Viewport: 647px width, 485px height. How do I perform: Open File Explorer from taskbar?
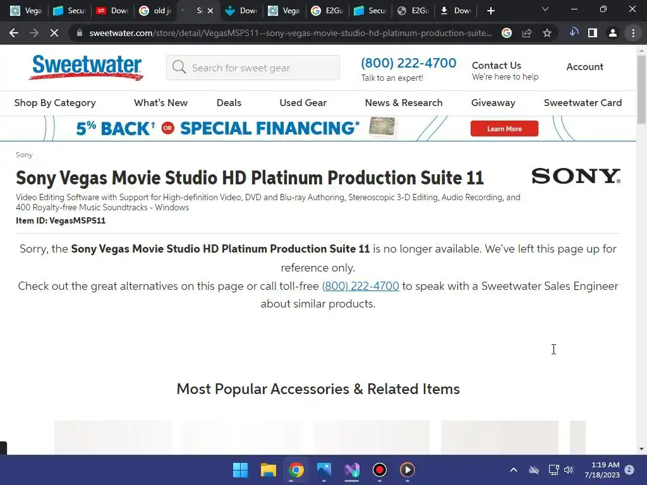(268, 470)
